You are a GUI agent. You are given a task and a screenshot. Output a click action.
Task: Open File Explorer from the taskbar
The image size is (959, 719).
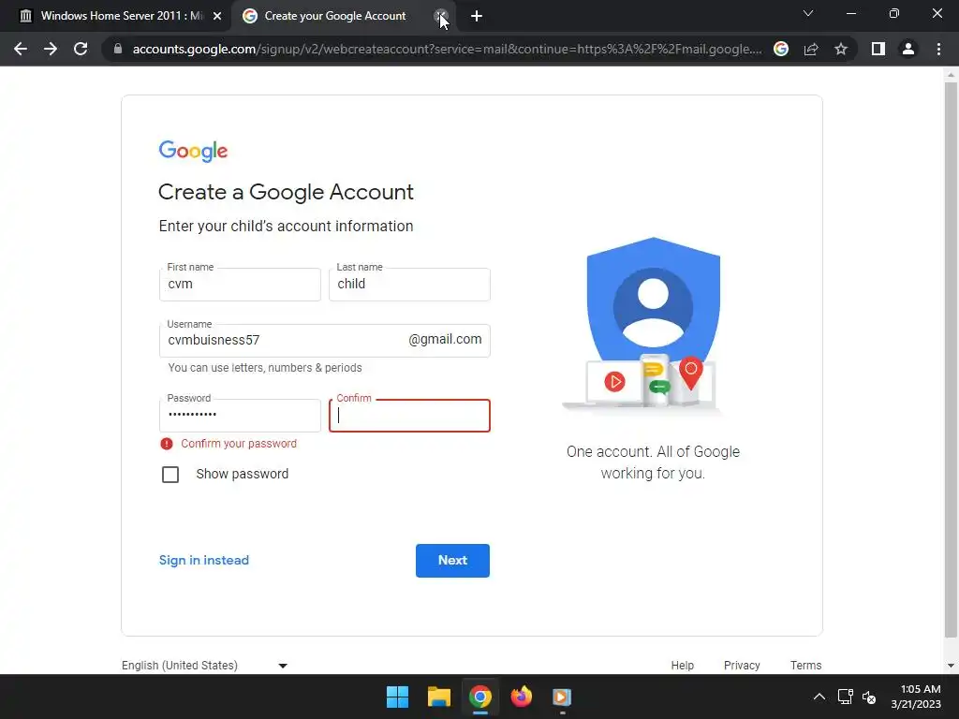coord(439,697)
